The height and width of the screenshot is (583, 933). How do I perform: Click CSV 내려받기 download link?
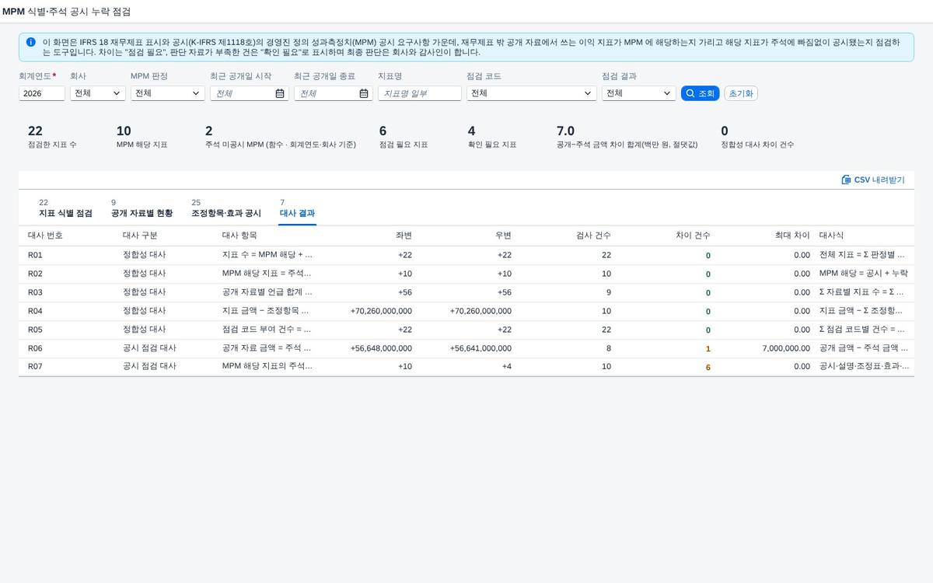[x=873, y=180]
